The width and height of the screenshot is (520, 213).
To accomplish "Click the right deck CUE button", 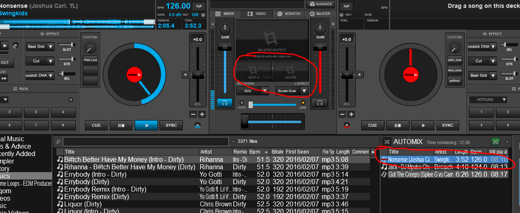I will (x=373, y=125).
